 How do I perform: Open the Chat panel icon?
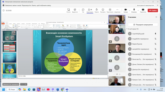tap(83, 10)
